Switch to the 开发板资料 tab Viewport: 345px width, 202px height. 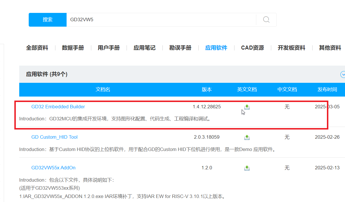coord(291,48)
